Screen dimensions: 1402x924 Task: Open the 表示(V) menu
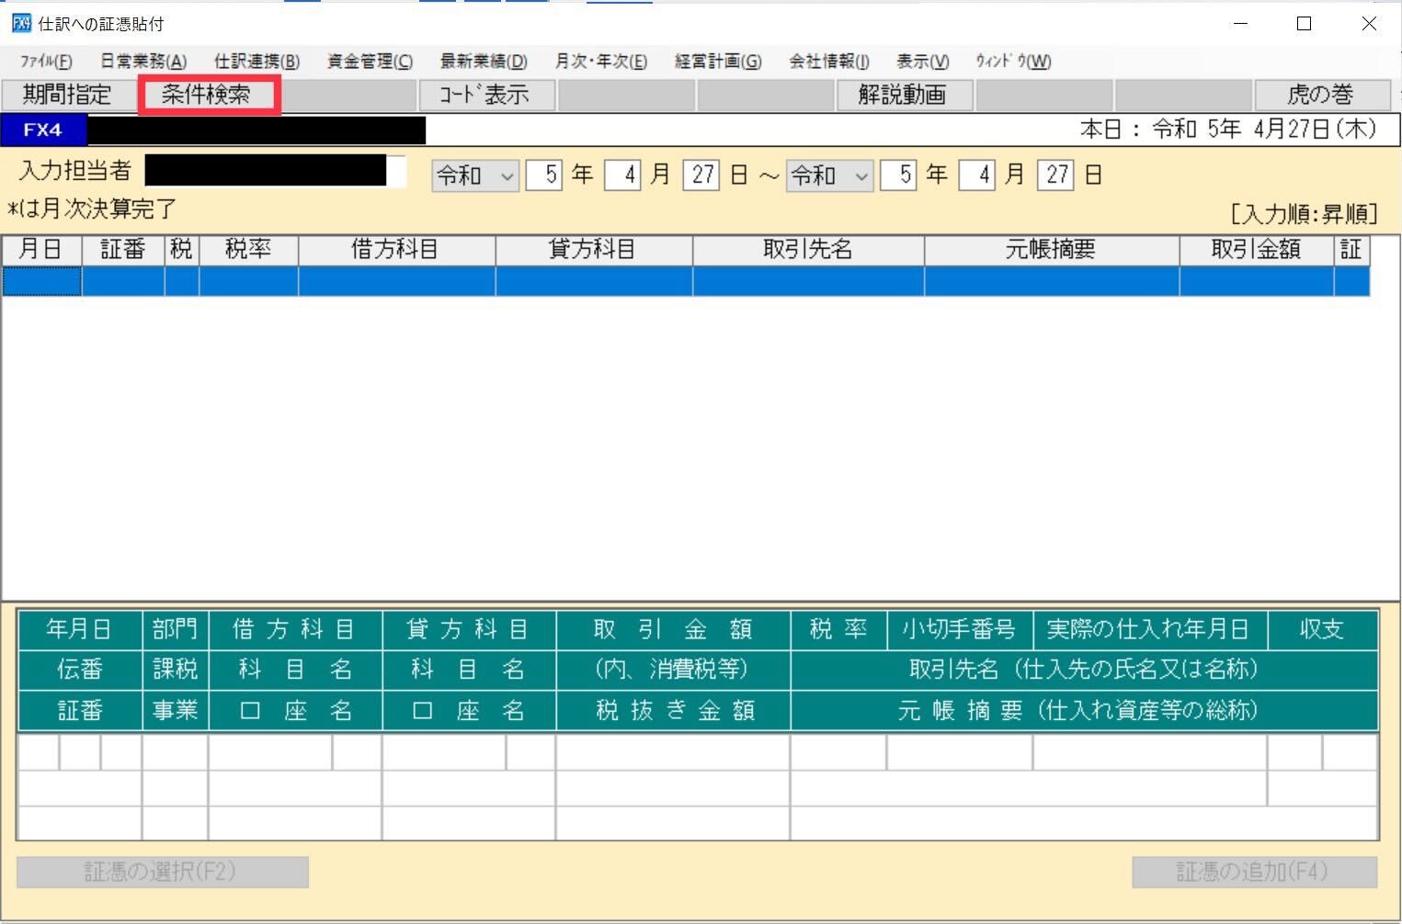923,62
